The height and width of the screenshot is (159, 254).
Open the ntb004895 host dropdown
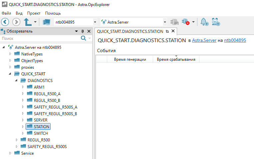point(95,22)
